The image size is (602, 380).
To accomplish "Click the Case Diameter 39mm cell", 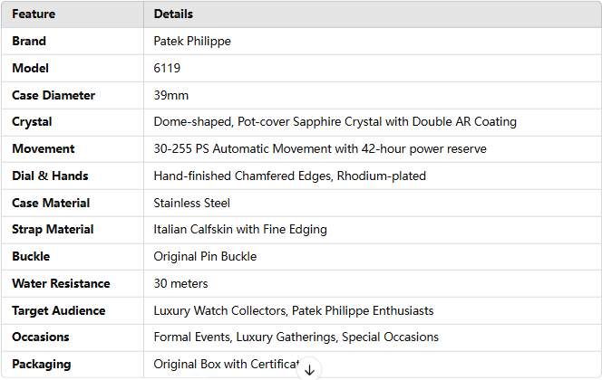I will [373, 95].
